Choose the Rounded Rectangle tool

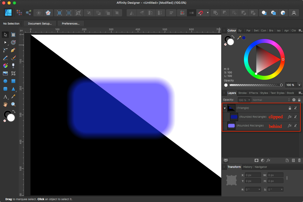pos(5,88)
